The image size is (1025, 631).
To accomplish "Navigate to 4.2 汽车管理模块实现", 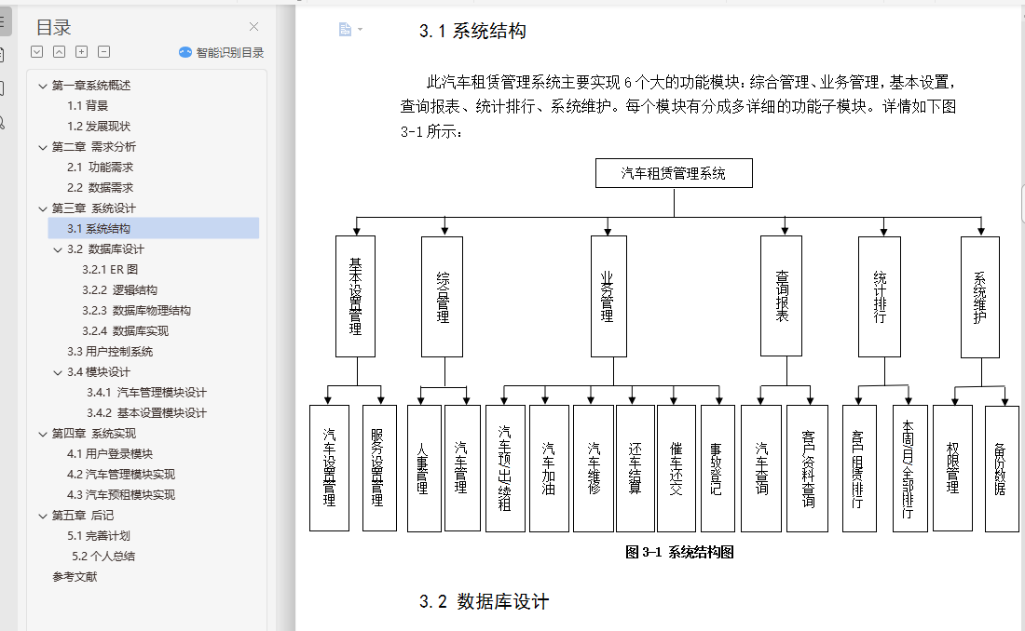I will 121,475.
